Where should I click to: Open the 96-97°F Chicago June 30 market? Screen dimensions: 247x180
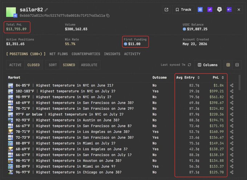coord(69,172)
